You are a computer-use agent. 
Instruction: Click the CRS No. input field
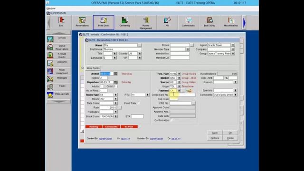[180, 103]
